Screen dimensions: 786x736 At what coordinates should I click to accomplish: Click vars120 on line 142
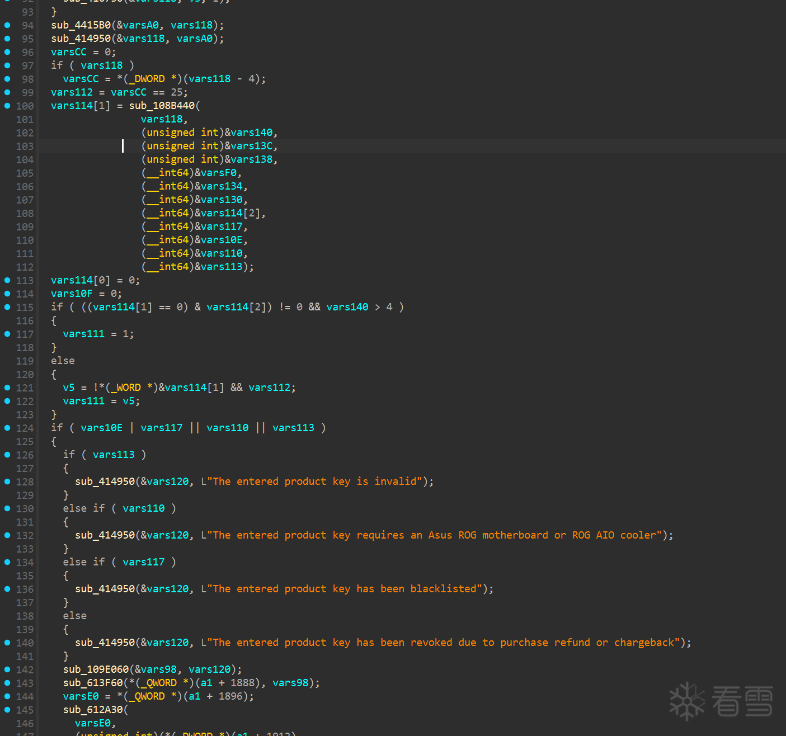(x=210, y=669)
